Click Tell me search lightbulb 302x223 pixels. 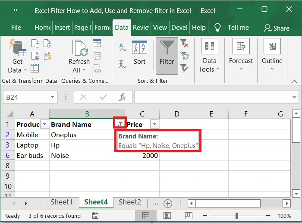click(217, 28)
